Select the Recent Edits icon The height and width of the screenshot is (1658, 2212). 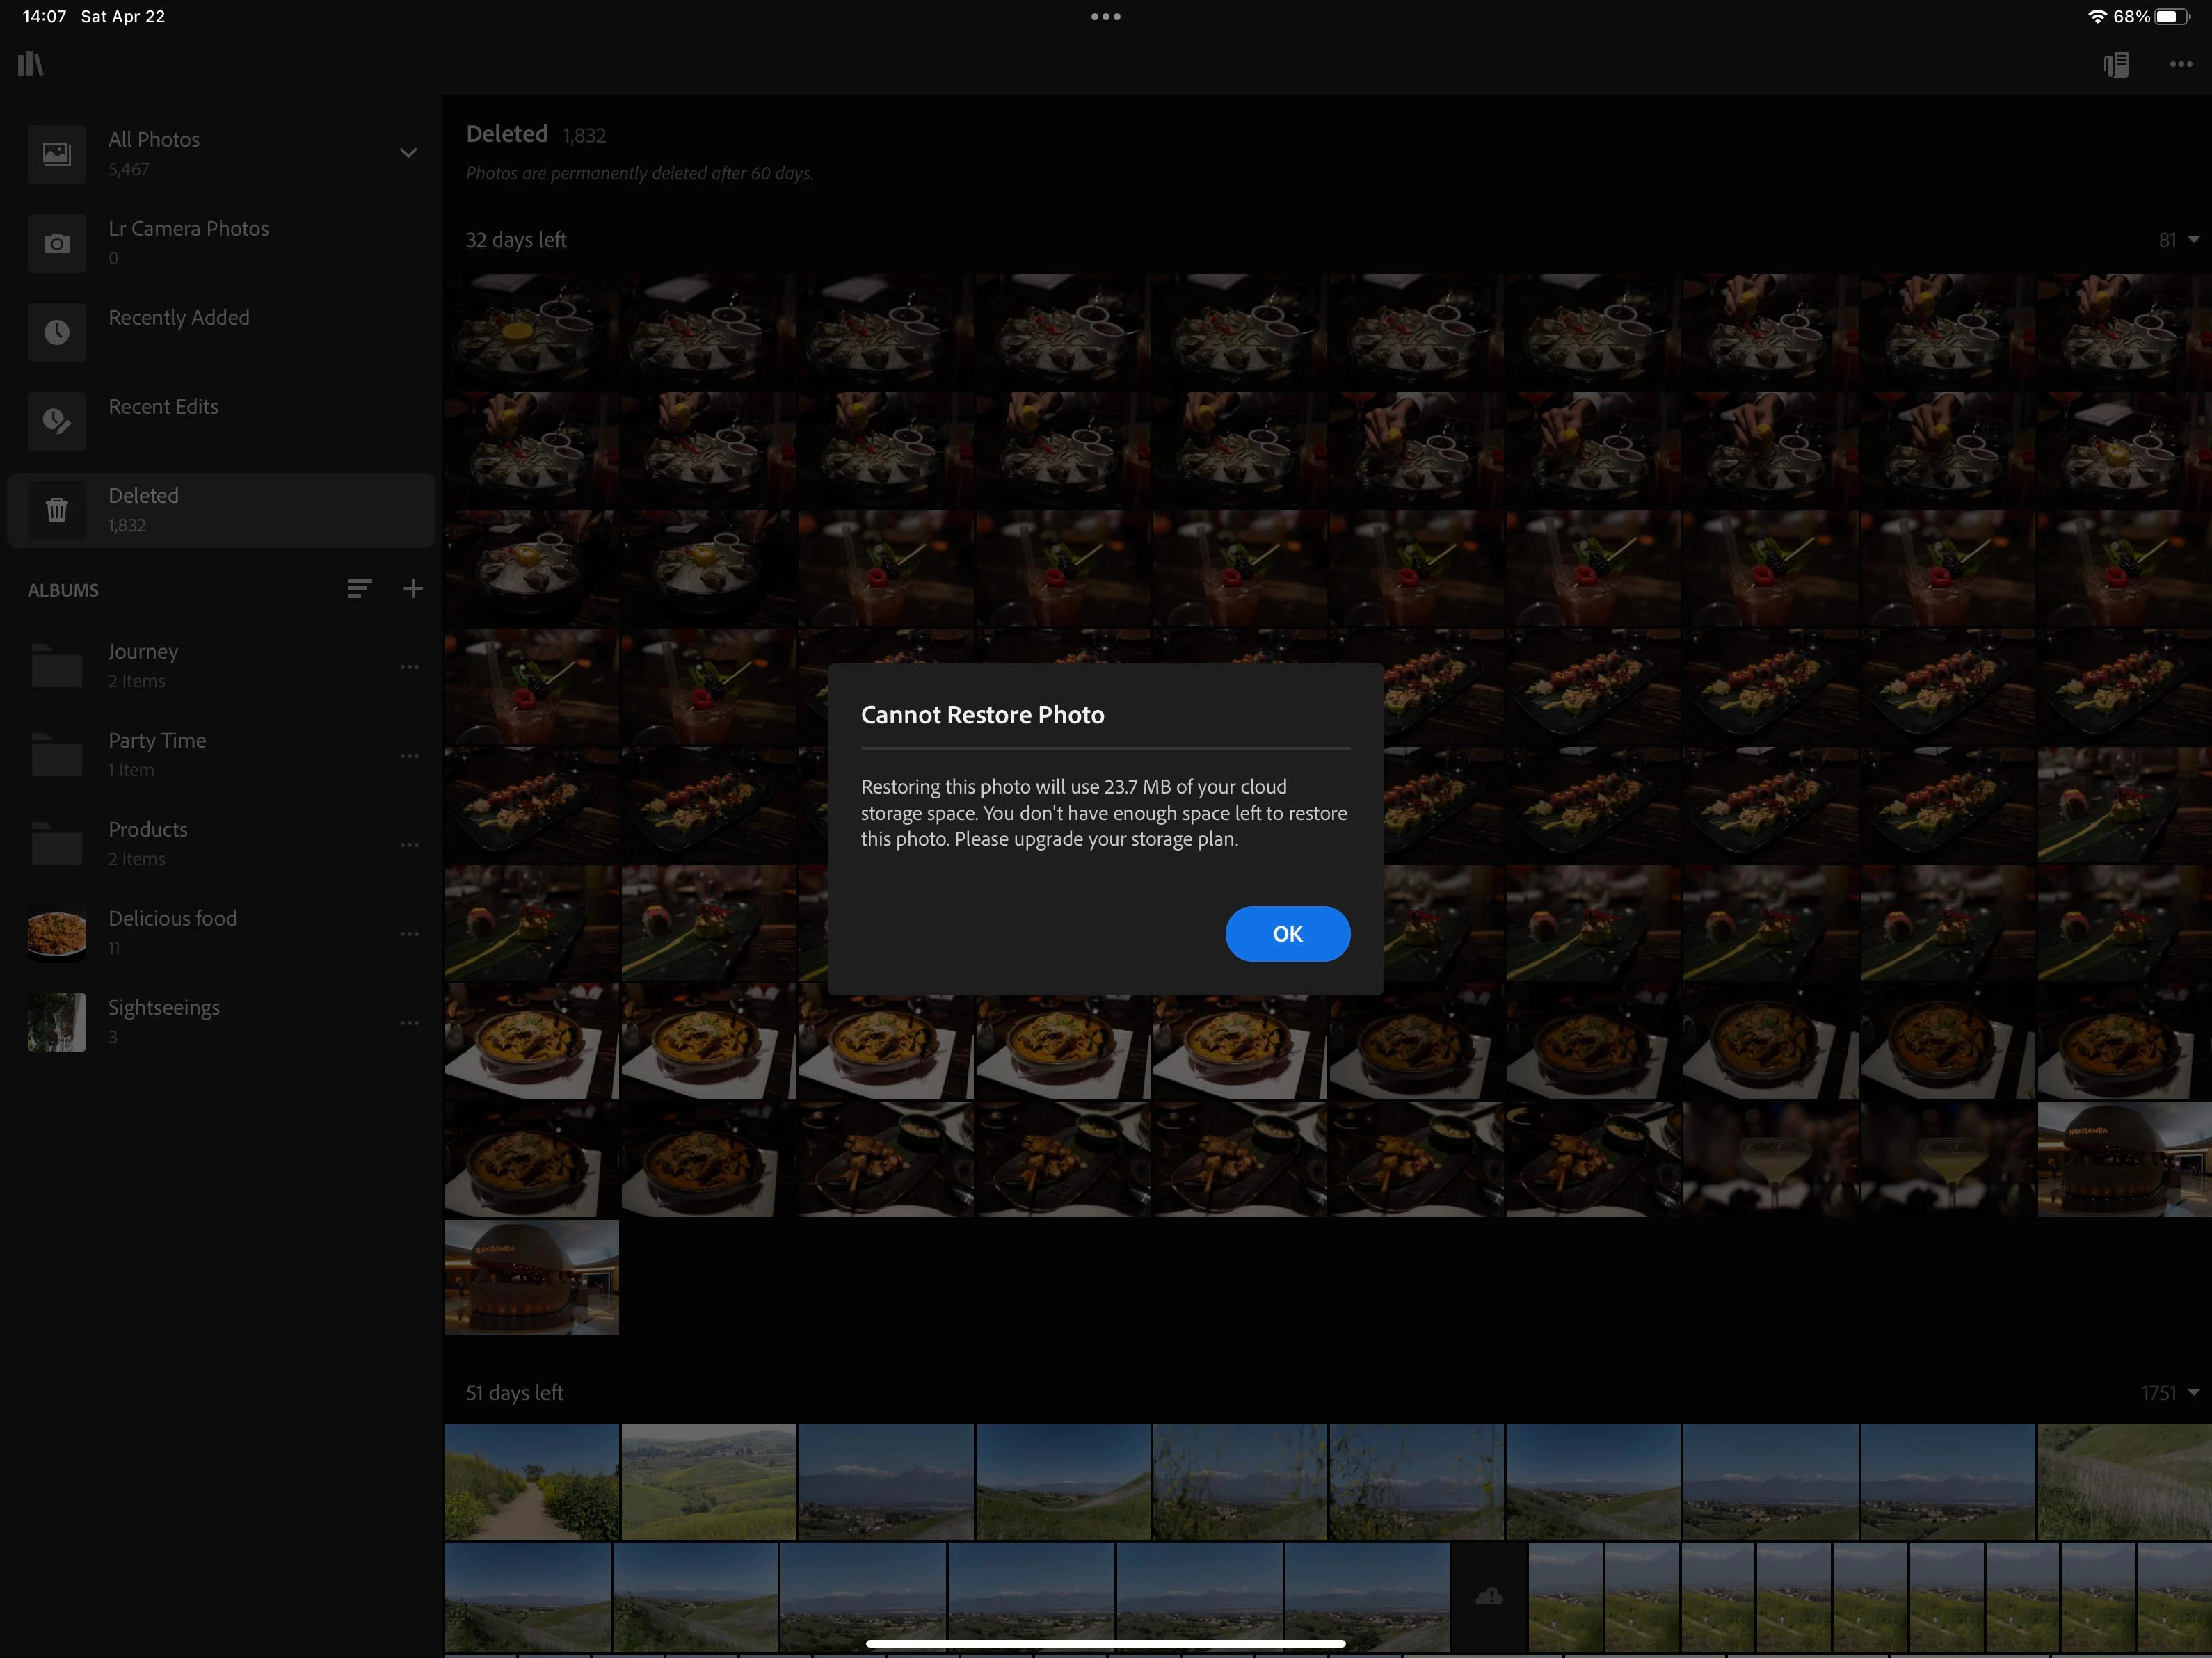pyautogui.click(x=57, y=421)
